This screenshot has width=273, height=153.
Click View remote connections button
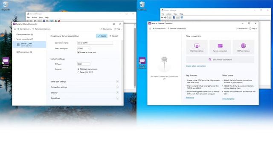(x=220, y=59)
